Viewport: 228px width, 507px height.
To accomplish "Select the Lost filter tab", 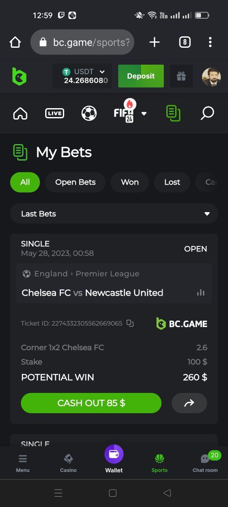I will click(x=172, y=182).
